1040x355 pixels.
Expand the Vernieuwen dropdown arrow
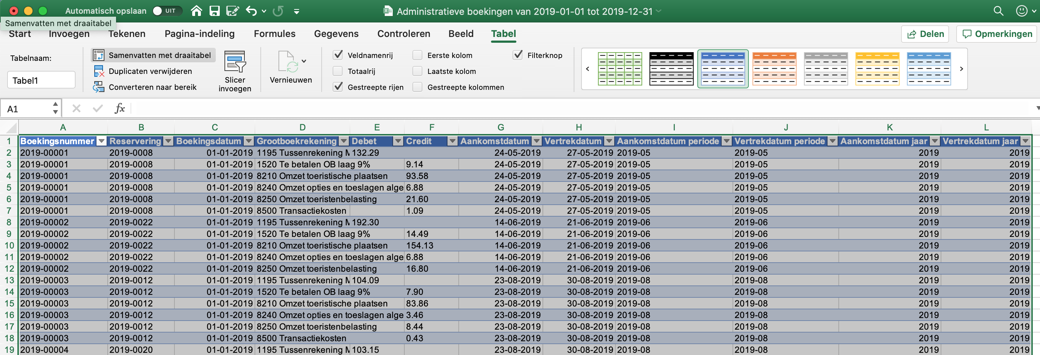pos(304,61)
